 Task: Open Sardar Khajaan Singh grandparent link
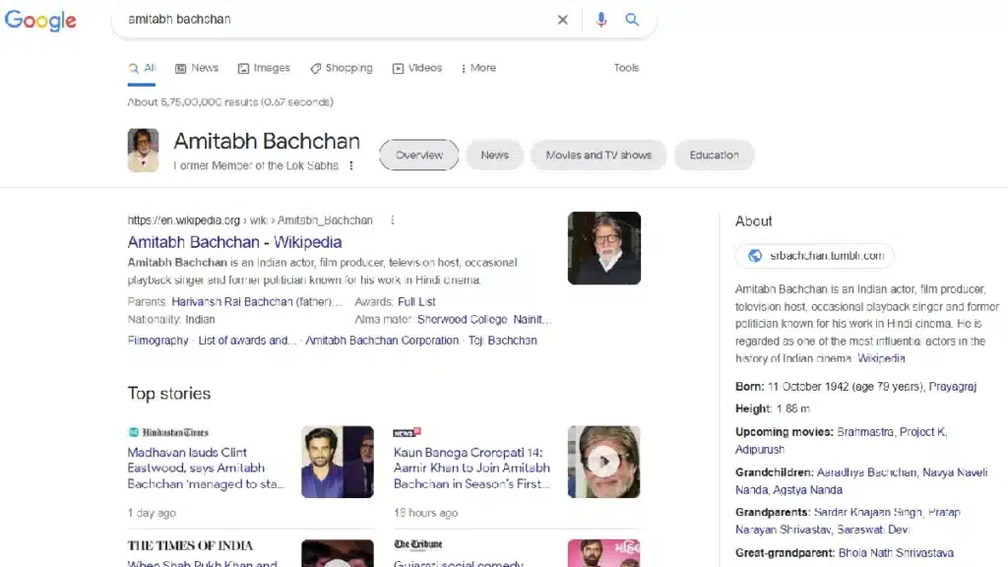coord(868,512)
